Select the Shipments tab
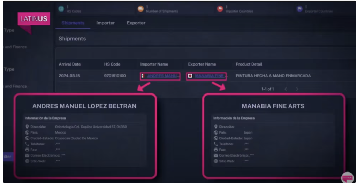This screenshot has height=183, width=357. coord(73,23)
